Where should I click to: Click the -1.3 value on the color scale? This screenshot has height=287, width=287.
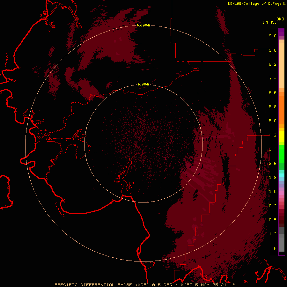271,234
